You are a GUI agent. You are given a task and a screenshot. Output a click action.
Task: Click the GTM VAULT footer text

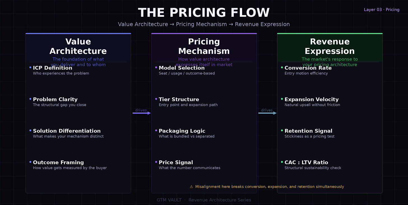pos(169,200)
